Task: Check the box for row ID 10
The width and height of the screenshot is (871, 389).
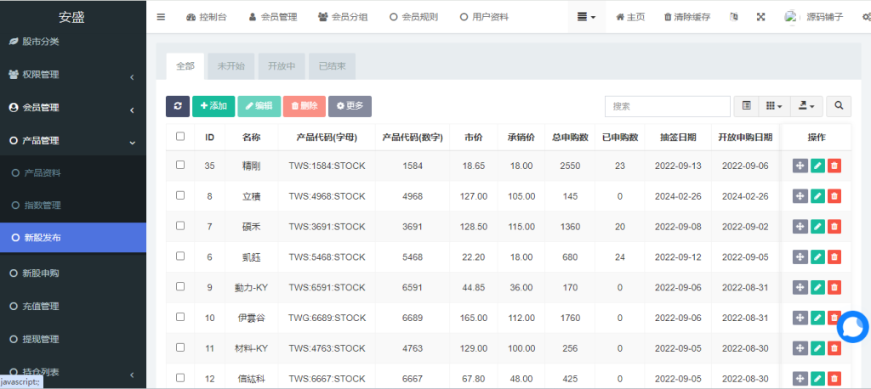Action: coord(180,317)
